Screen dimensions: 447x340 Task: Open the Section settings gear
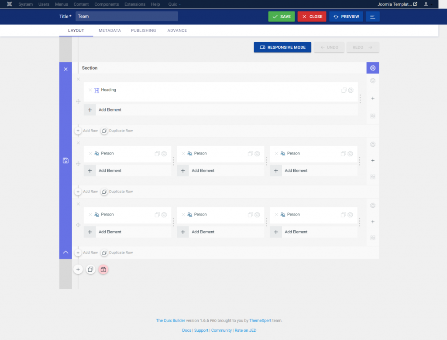[373, 68]
